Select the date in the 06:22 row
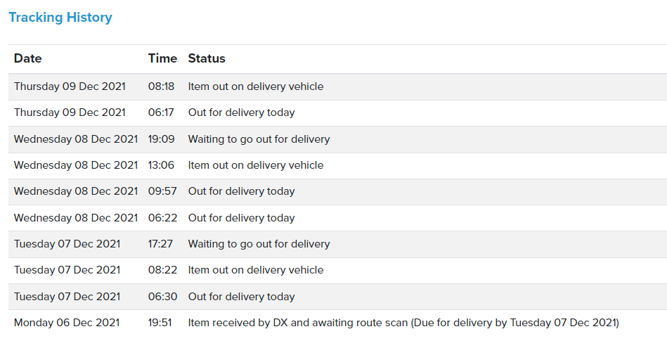The image size is (667, 341). [x=76, y=218]
